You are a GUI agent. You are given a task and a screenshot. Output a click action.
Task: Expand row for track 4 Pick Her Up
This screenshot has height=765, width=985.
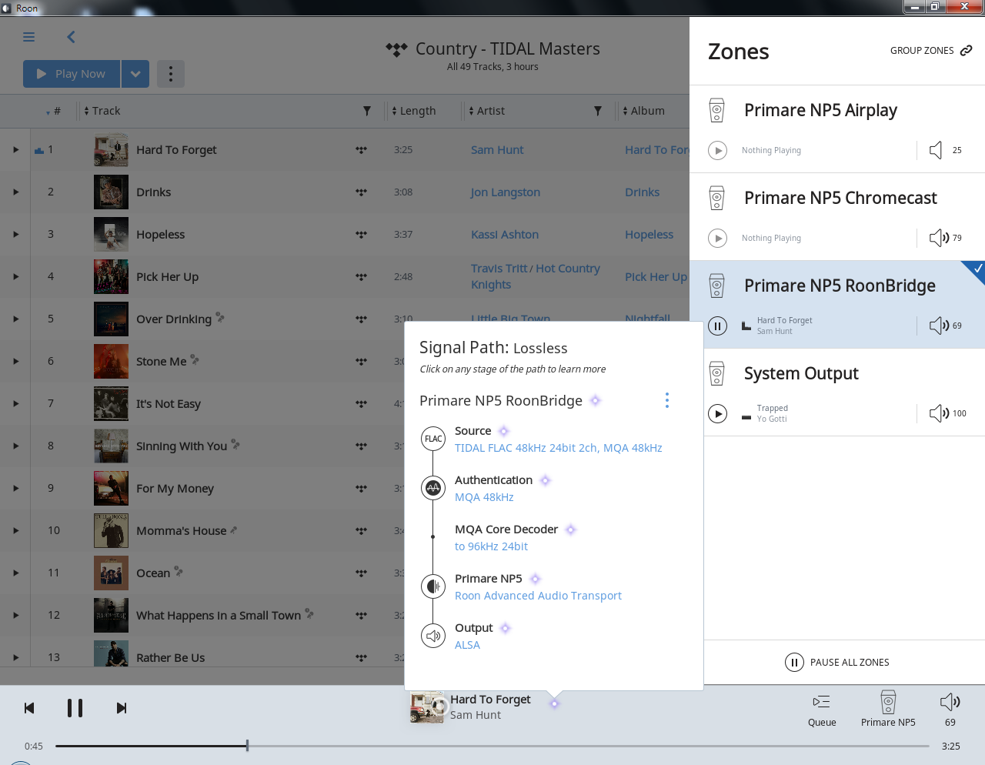tap(15, 276)
